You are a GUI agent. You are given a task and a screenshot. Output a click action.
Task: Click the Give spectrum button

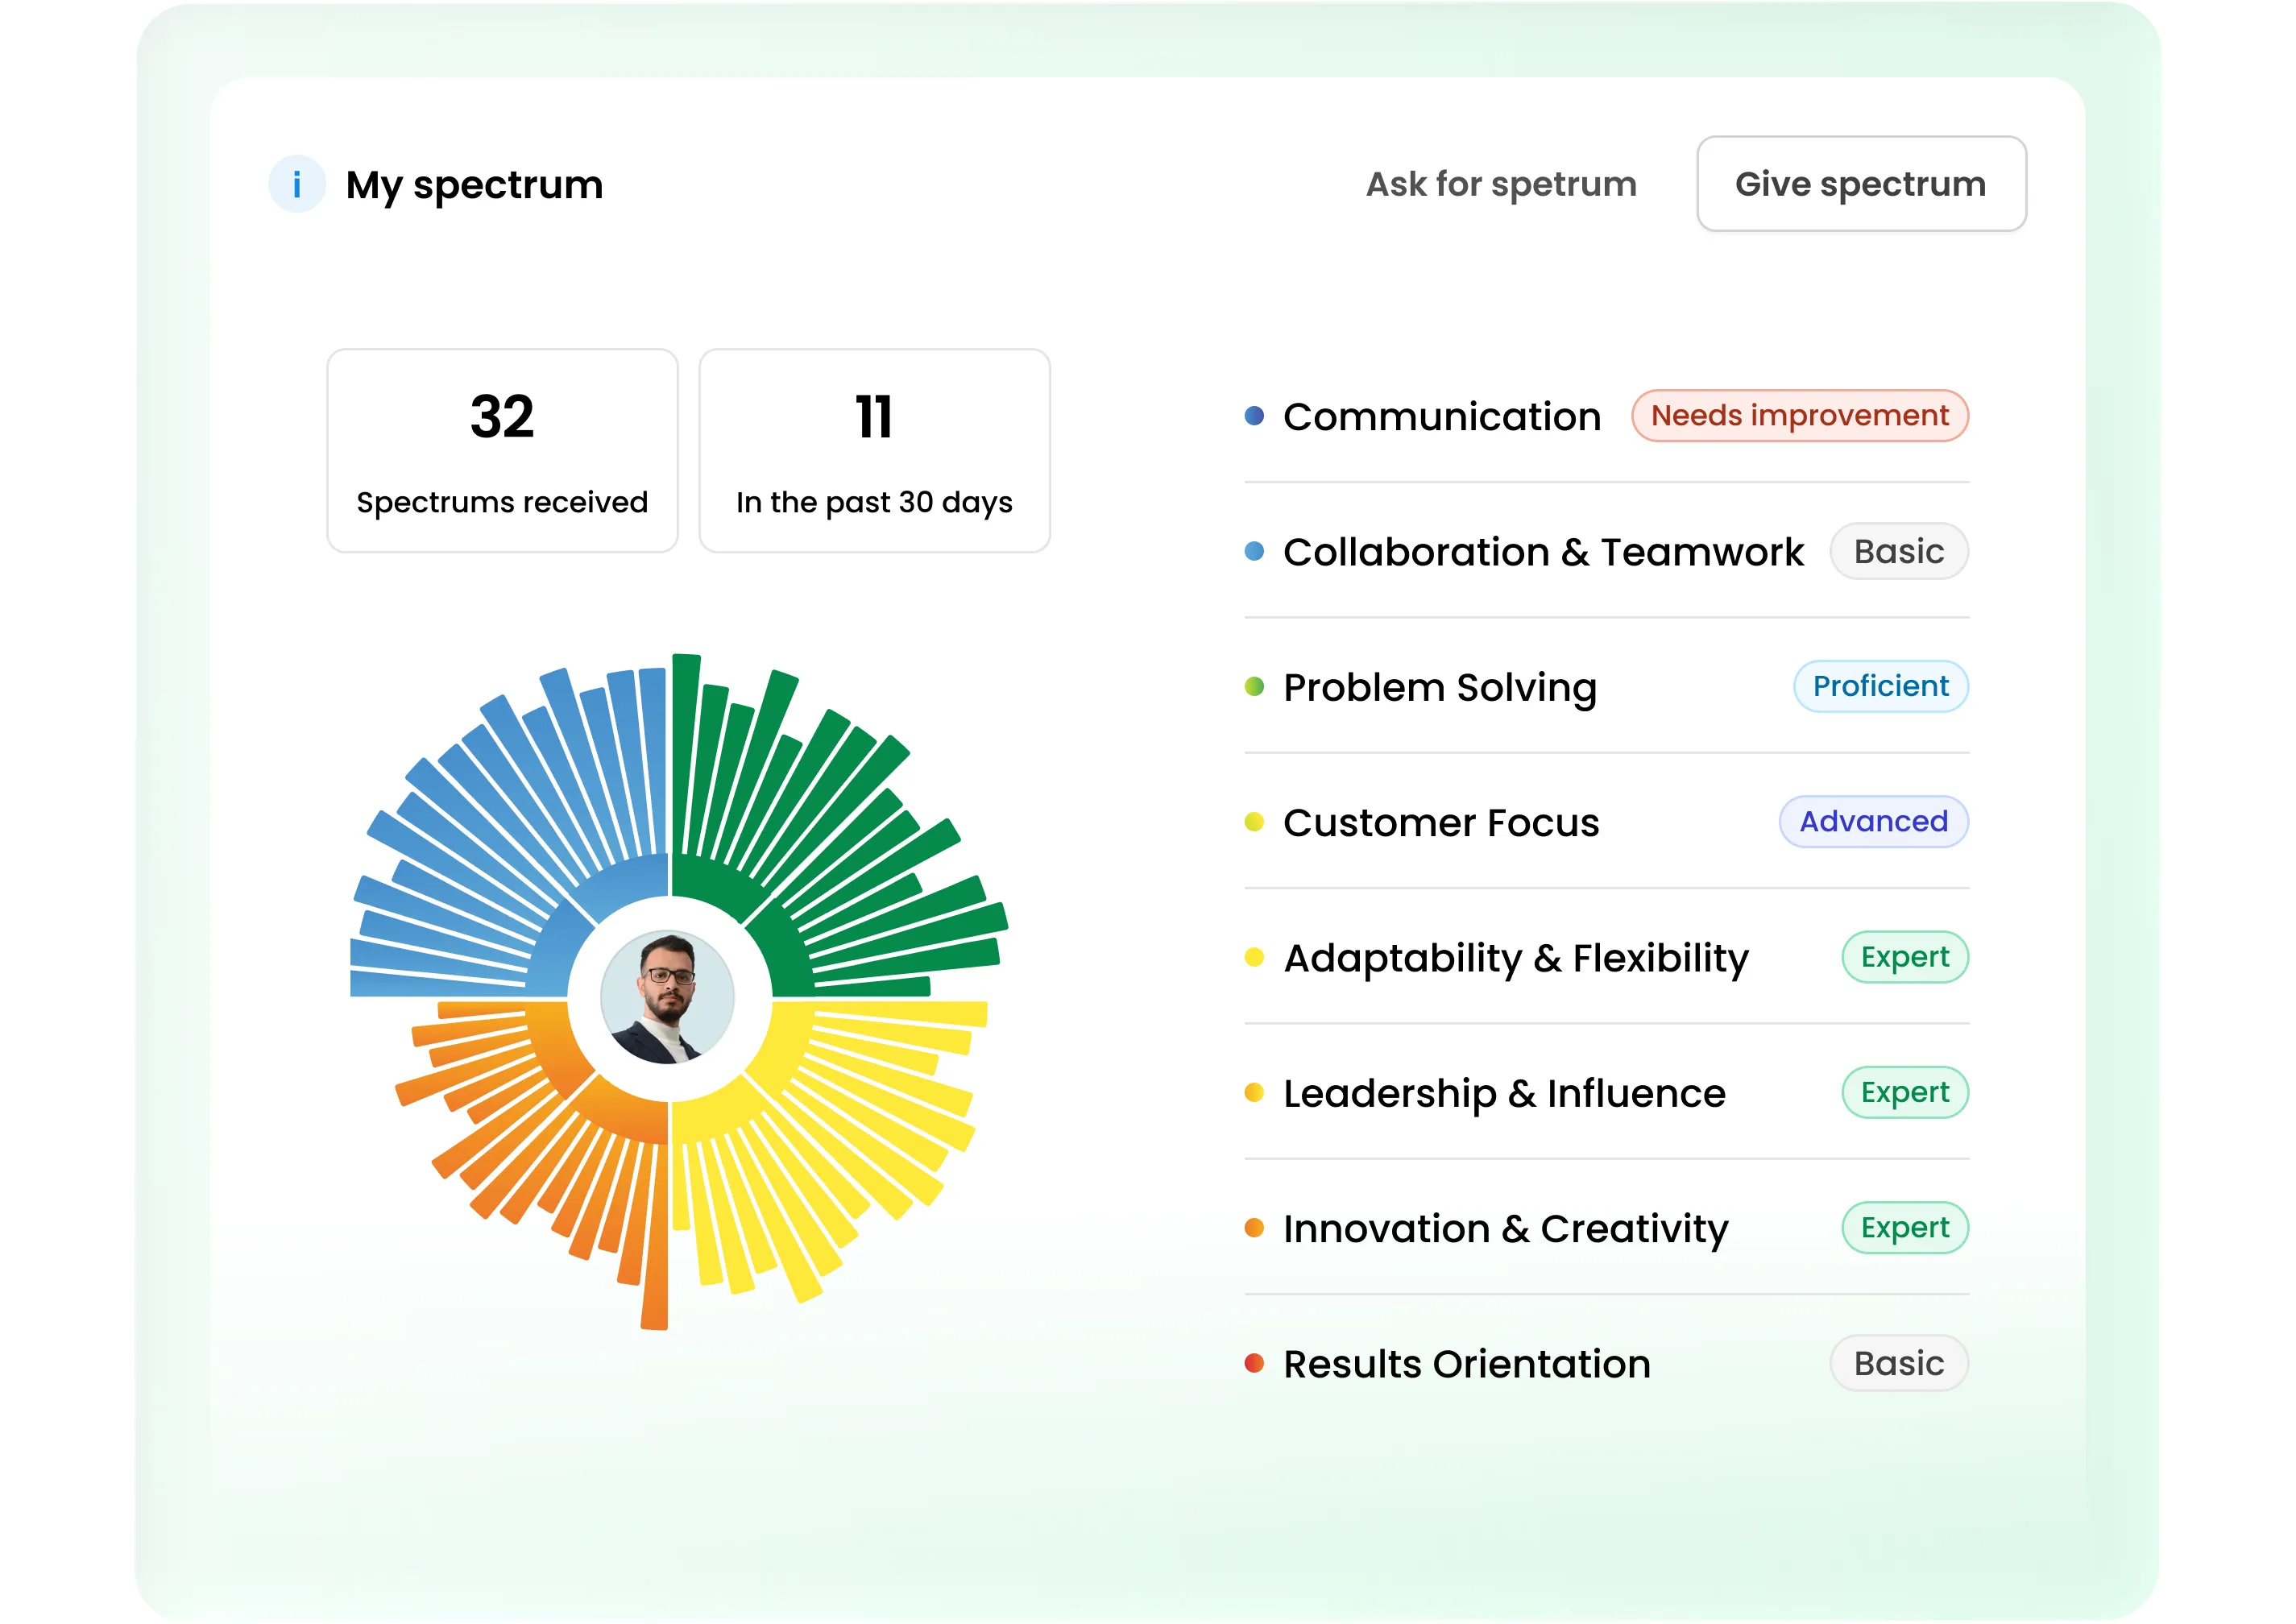1861,184
